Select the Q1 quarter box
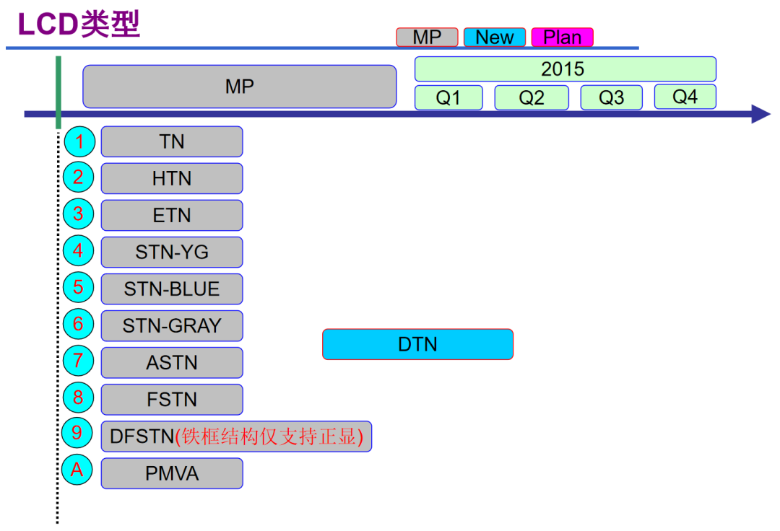Screen dimensions: 780x531 click(x=448, y=97)
